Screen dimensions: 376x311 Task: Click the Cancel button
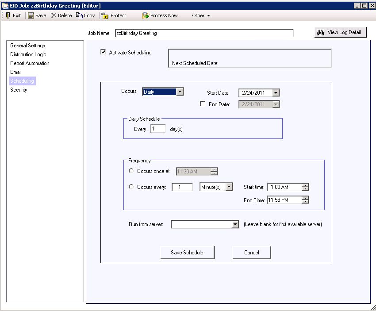point(251,253)
